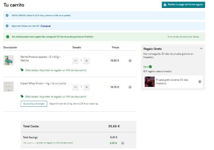Screen dimensions: 214x150
Task: Click quantity field for Impact Whey Protein
Action: coord(81,87)
